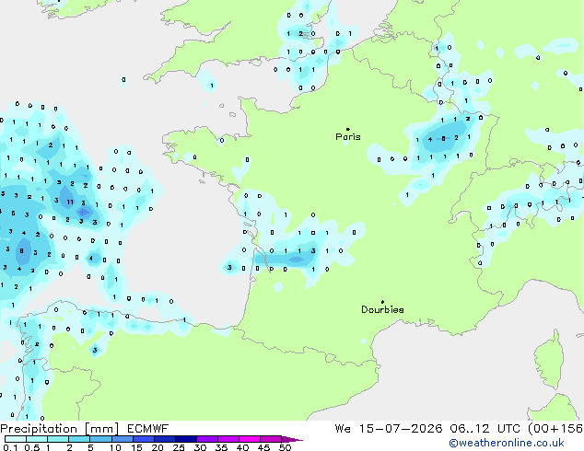Image resolution: width=584 pixels, height=451 pixels.
Task: Click the '11' precipitation value over the Atlantic
Action: coord(70,202)
